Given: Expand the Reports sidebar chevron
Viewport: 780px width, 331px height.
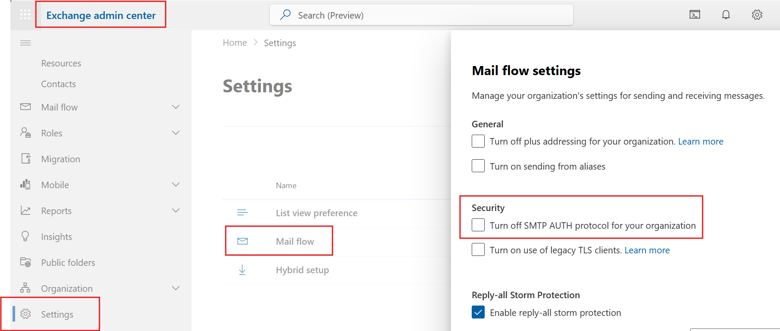Looking at the screenshot, I should point(176,210).
